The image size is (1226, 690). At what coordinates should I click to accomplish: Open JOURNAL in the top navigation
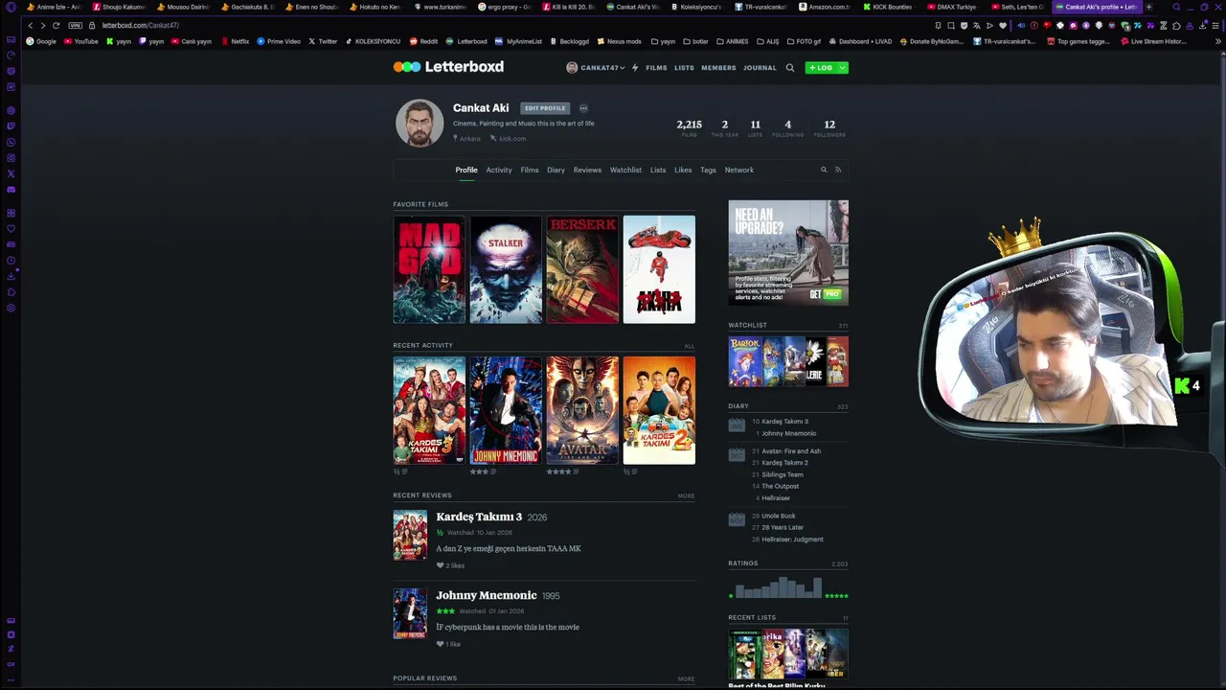click(x=760, y=68)
